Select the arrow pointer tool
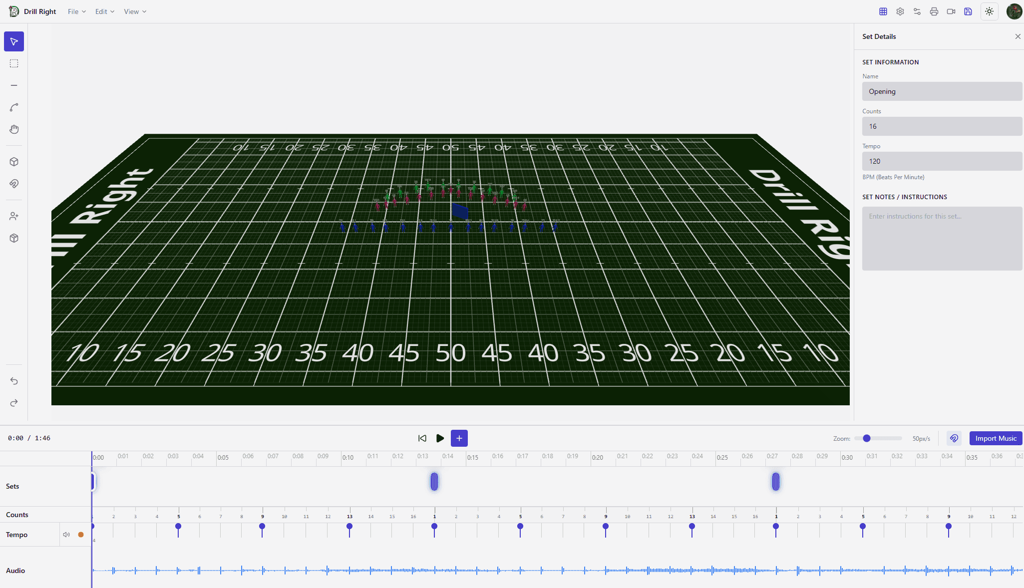This screenshot has height=588, width=1024. [14, 41]
